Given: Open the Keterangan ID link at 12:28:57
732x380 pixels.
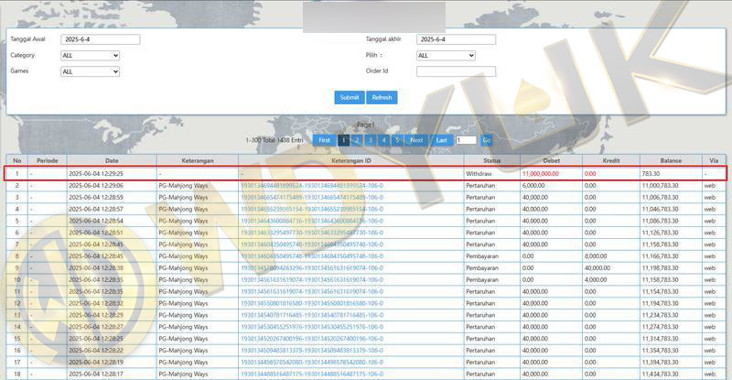Looking at the screenshot, I should pyautogui.click(x=312, y=209).
